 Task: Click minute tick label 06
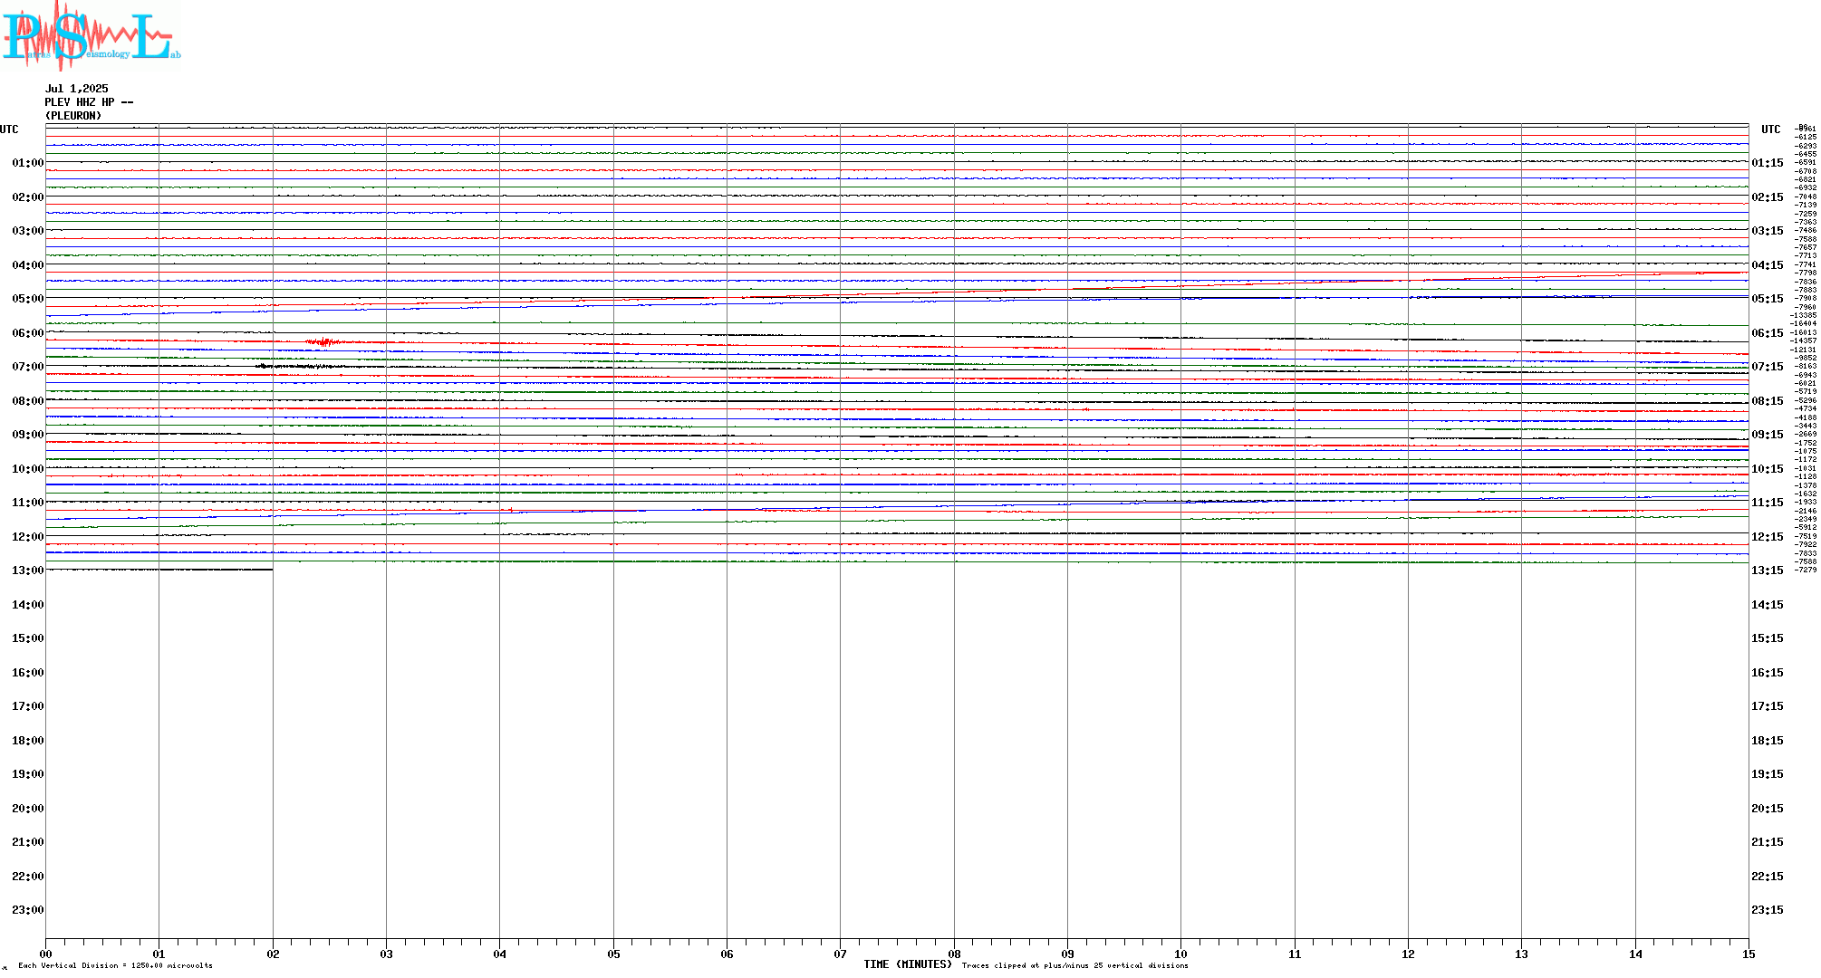pos(727,954)
